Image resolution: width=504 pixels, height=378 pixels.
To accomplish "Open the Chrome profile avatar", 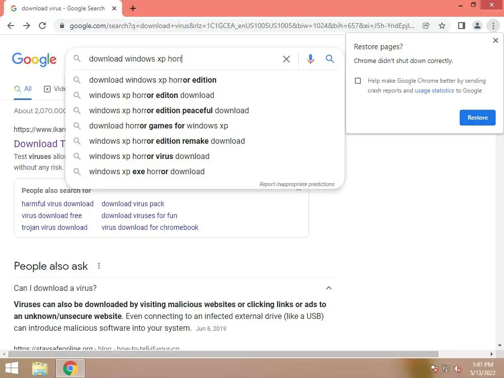I will tap(477, 26).
